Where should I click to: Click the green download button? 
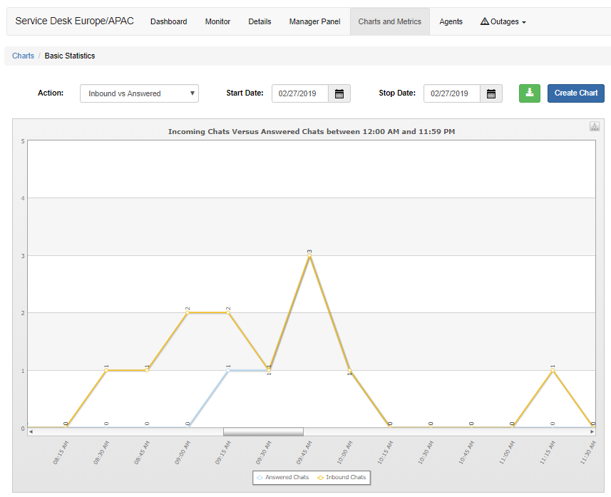[530, 93]
